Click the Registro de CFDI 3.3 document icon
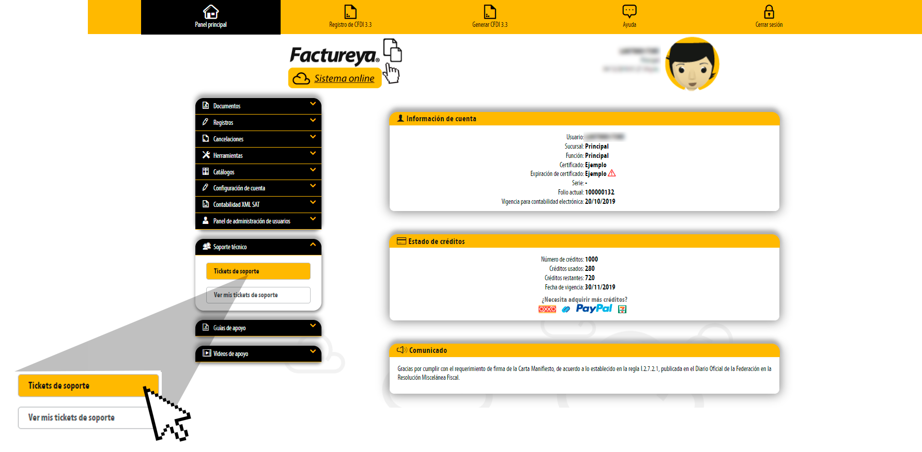This screenshot has width=922, height=452. click(350, 11)
